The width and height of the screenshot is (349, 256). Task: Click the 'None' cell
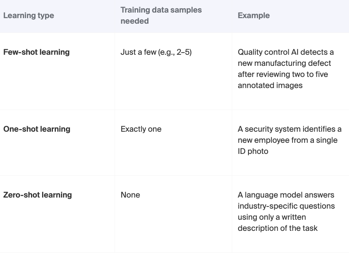[x=130, y=195]
